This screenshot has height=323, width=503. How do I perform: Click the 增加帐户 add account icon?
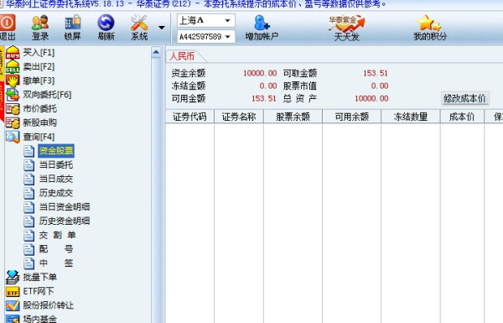262,23
